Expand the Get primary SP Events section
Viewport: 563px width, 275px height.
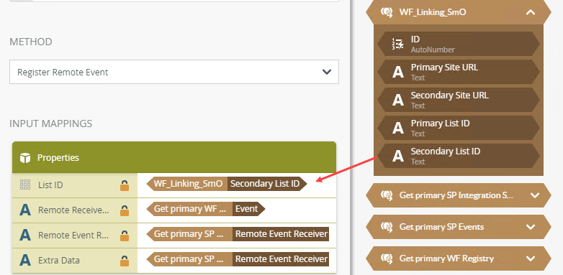[x=531, y=227]
